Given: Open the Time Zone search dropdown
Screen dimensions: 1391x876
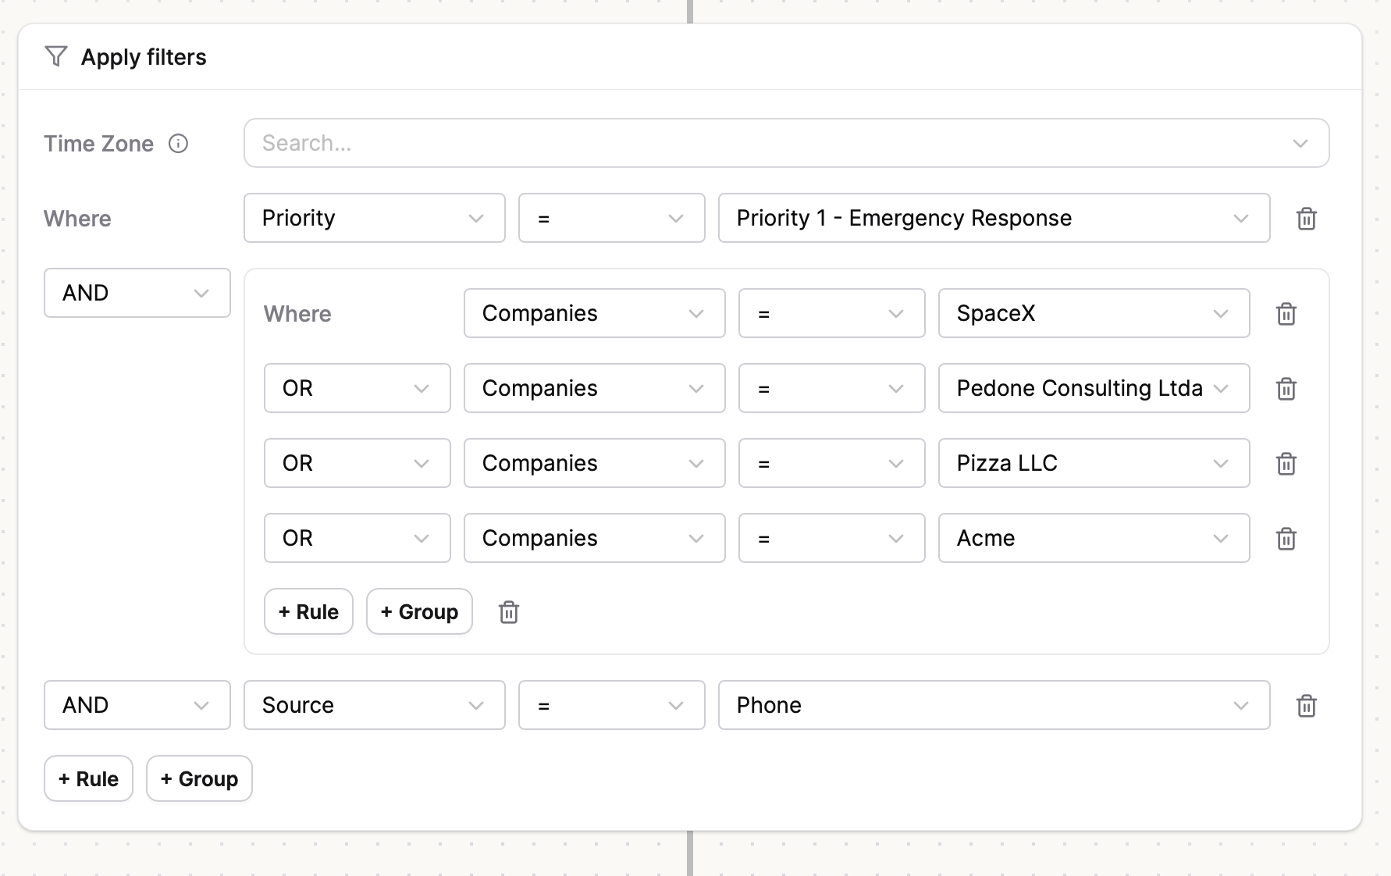Looking at the screenshot, I should pyautogui.click(x=787, y=143).
